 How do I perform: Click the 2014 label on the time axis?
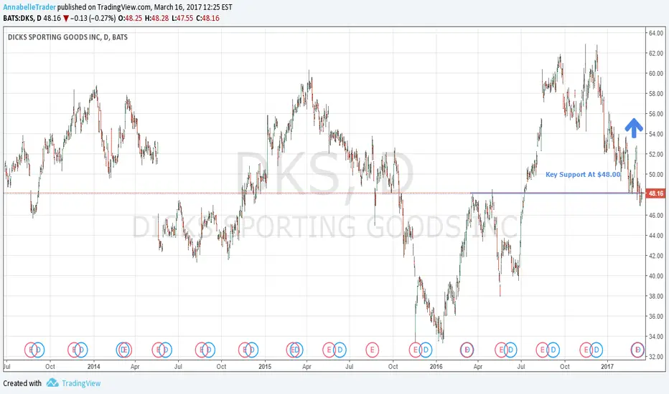[93, 366]
